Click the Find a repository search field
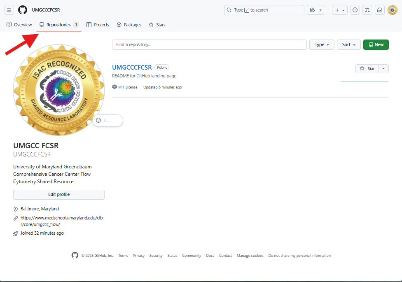This screenshot has width=402, height=282. tap(209, 44)
